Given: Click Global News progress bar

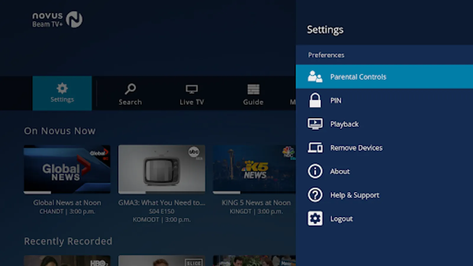Looking at the screenshot, I should (67, 193).
